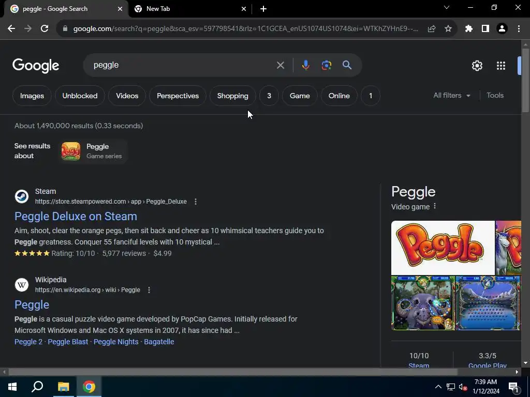
Task: Filter results by Images
Action: click(x=32, y=96)
